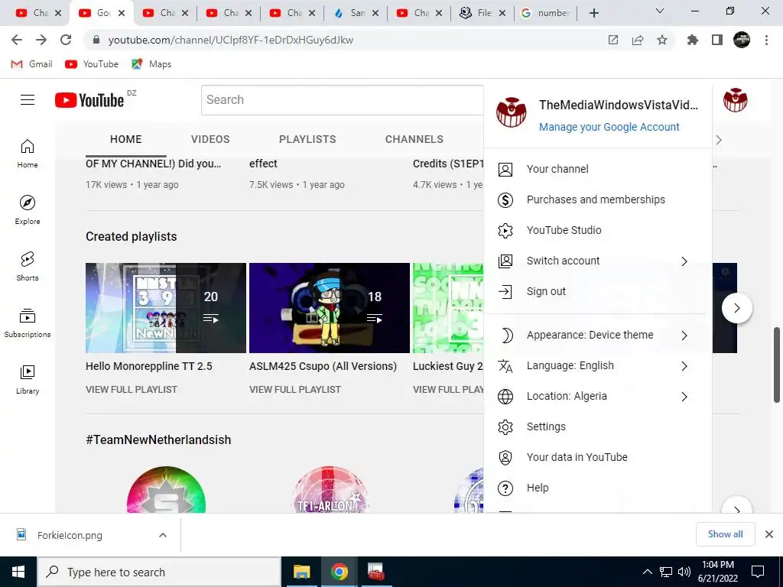Screen dimensions: 783x587
Task: View full playlist ASLM425 Csupo
Action: pyautogui.click(x=295, y=389)
